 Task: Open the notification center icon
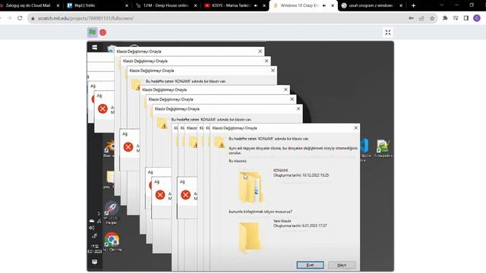click(x=94, y=262)
